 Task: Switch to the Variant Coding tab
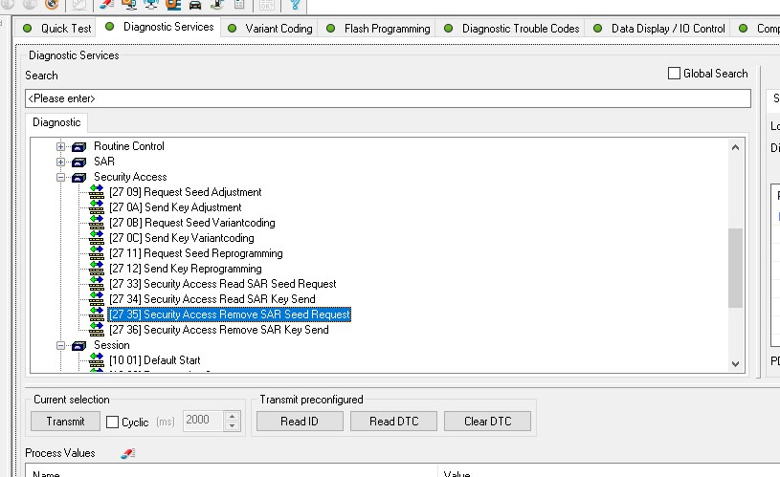pos(278,28)
